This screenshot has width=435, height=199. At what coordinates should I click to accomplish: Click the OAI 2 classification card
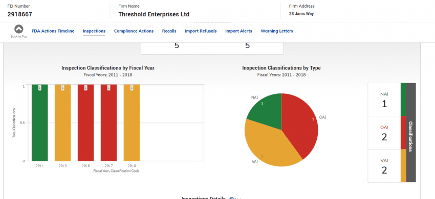[384, 133]
